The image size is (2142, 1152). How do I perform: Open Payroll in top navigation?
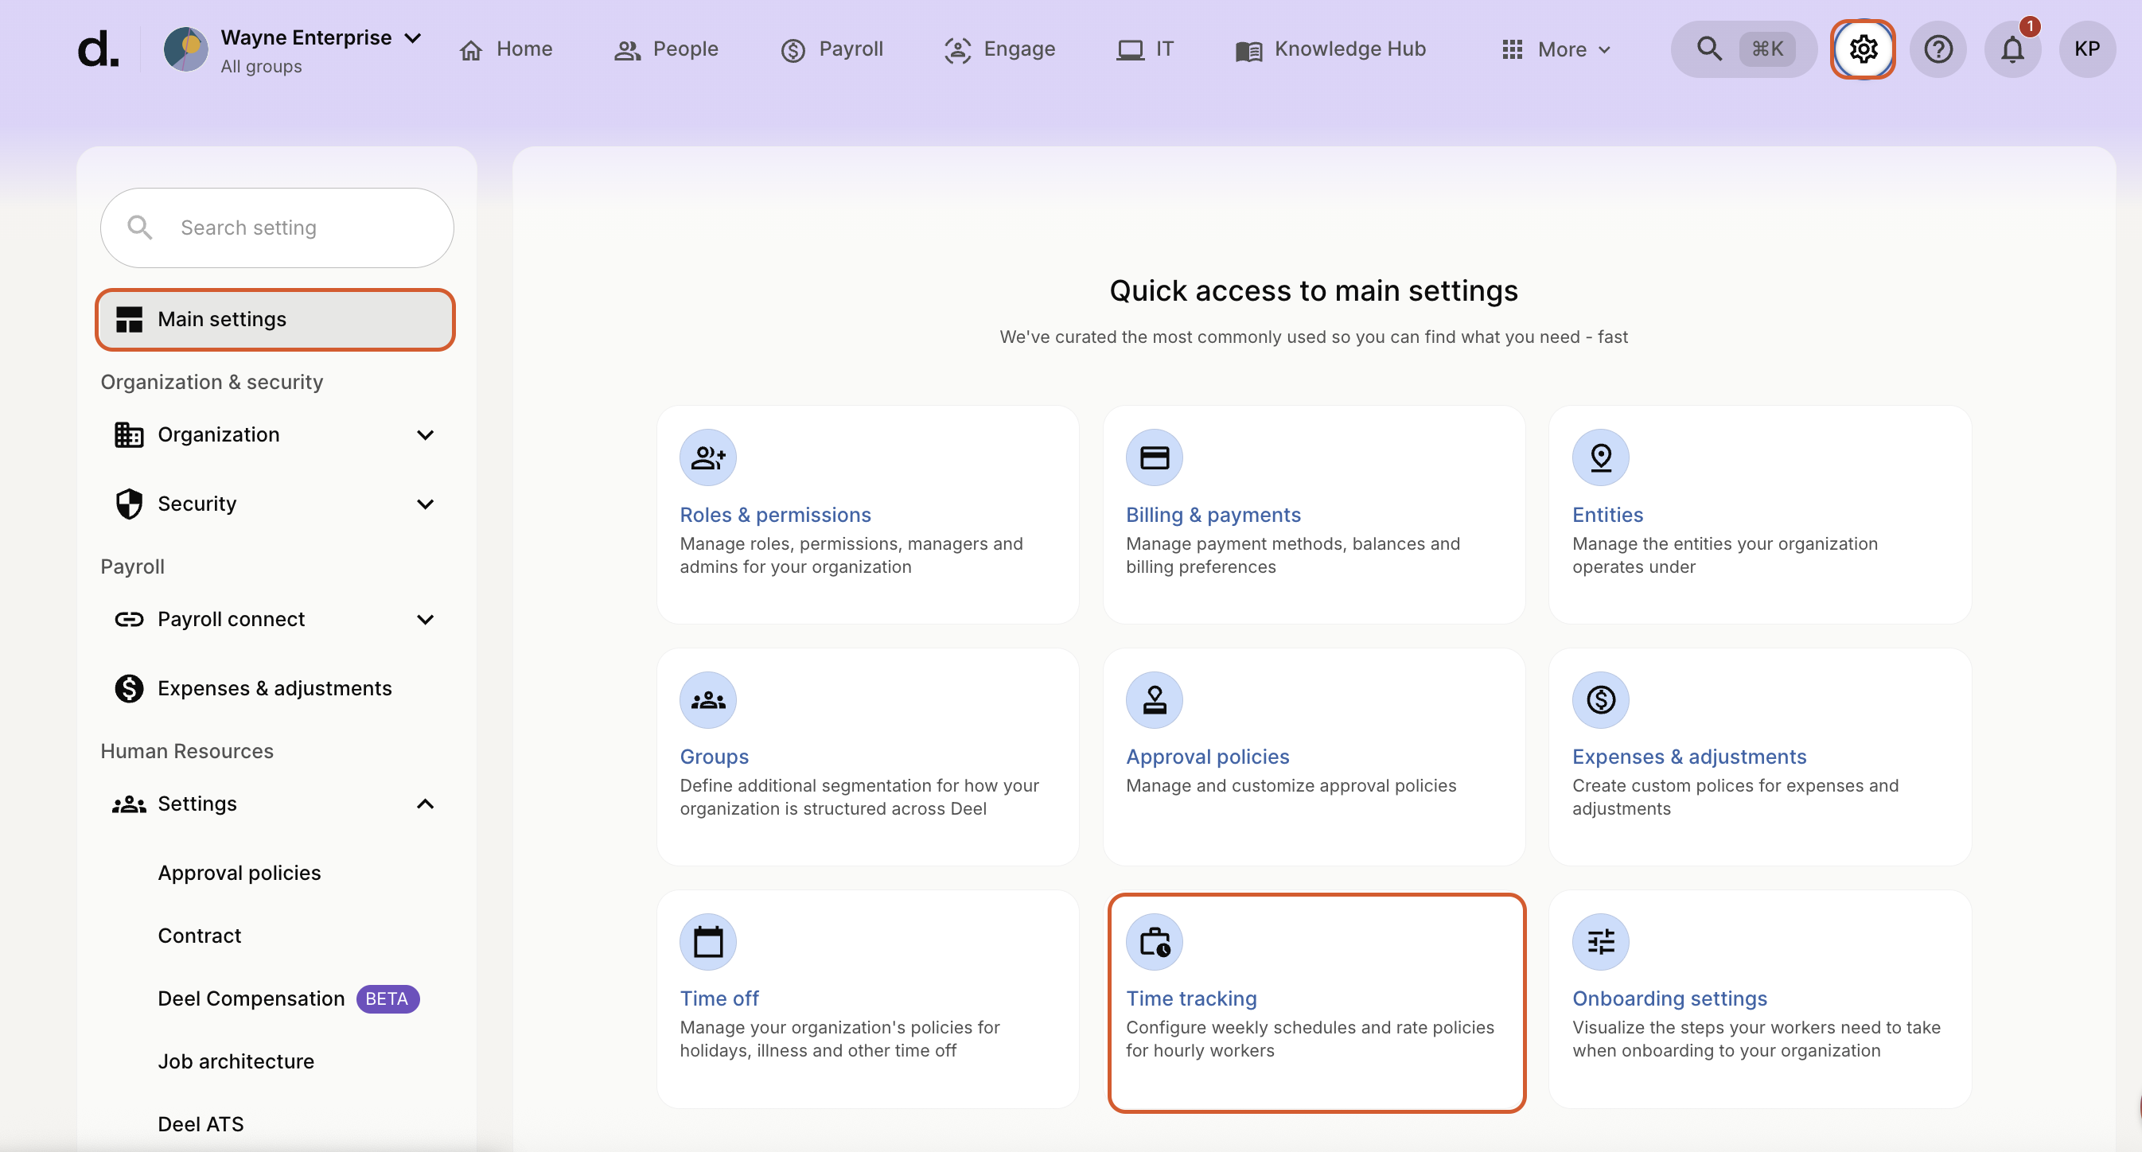click(x=831, y=49)
